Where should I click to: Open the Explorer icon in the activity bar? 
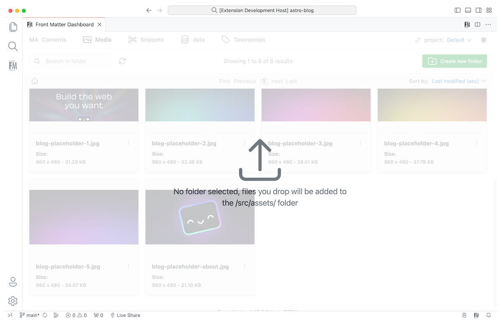pos(13,27)
